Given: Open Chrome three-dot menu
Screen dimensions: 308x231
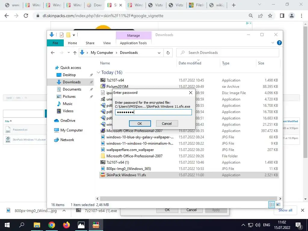Looking at the screenshot, I should click(x=301, y=16).
